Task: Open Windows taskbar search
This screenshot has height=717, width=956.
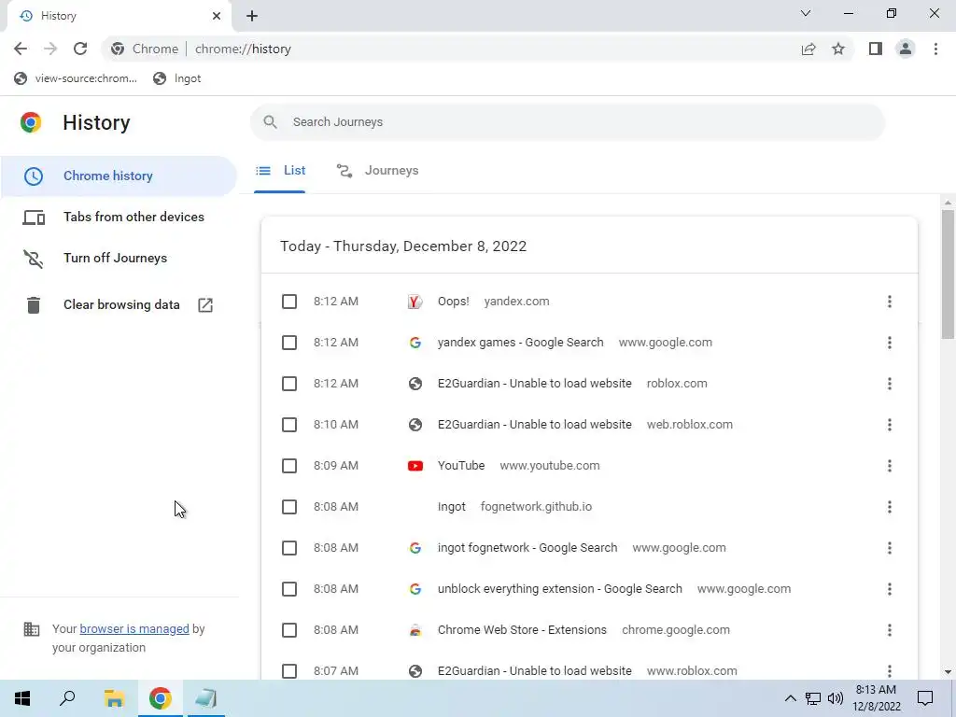Action: point(67,698)
